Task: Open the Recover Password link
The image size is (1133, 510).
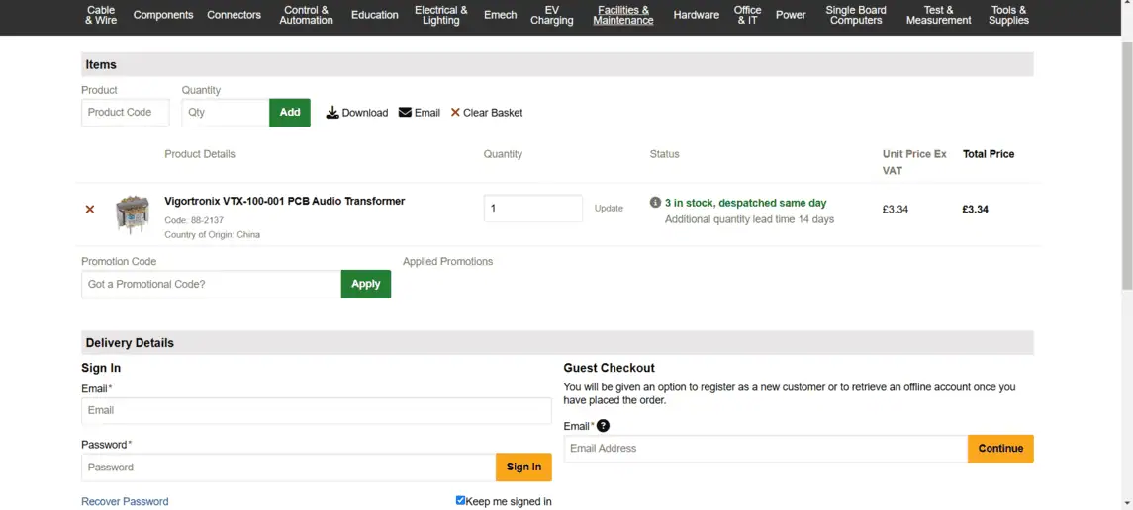Action: (125, 501)
